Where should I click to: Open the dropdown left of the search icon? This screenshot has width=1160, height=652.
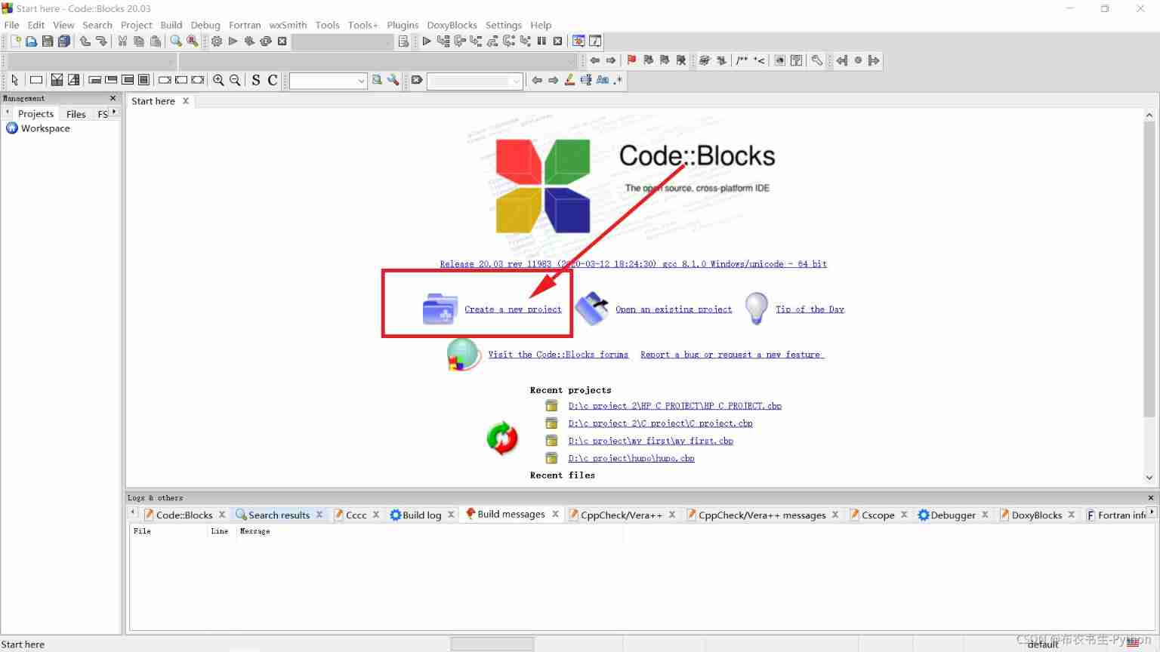tap(329, 81)
